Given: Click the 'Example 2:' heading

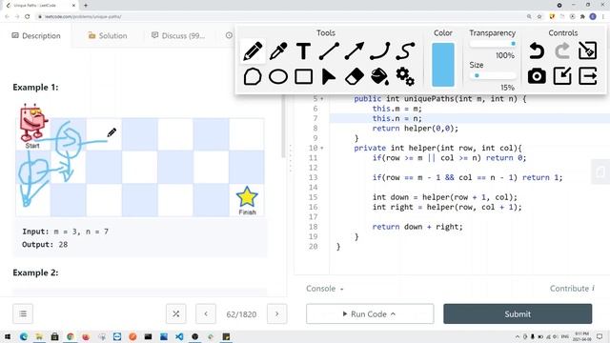Looking at the screenshot, I should coord(35,272).
